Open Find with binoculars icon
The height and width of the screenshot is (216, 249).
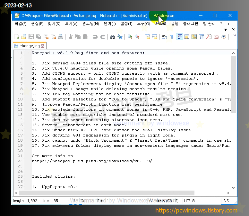112,37
